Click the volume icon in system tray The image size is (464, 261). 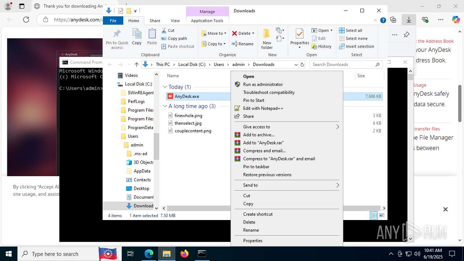(417, 254)
